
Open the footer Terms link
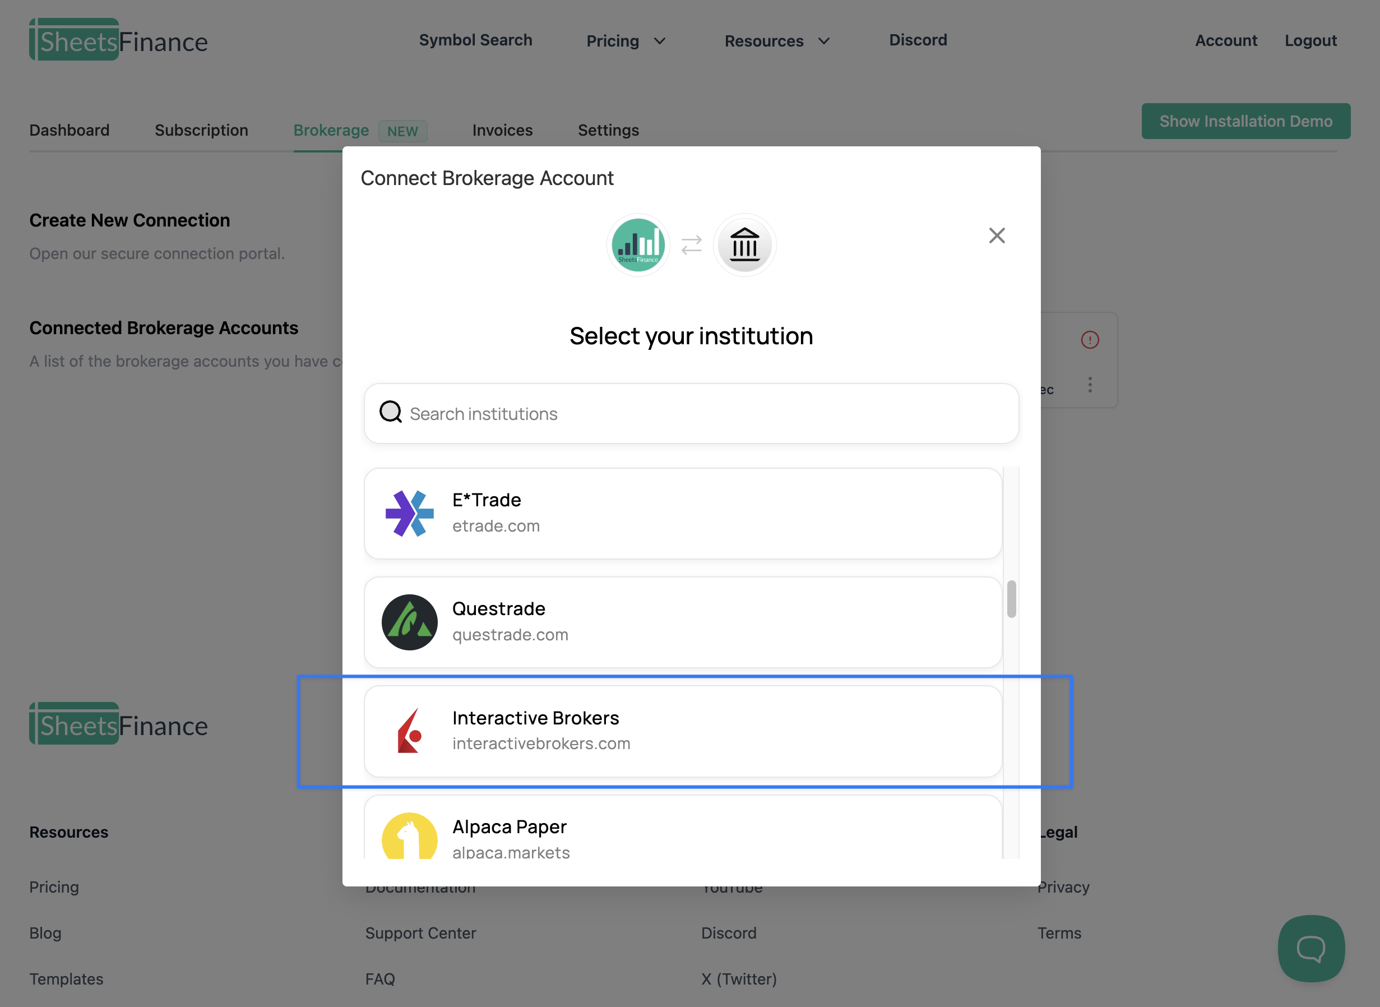click(x=1059, y=932)
